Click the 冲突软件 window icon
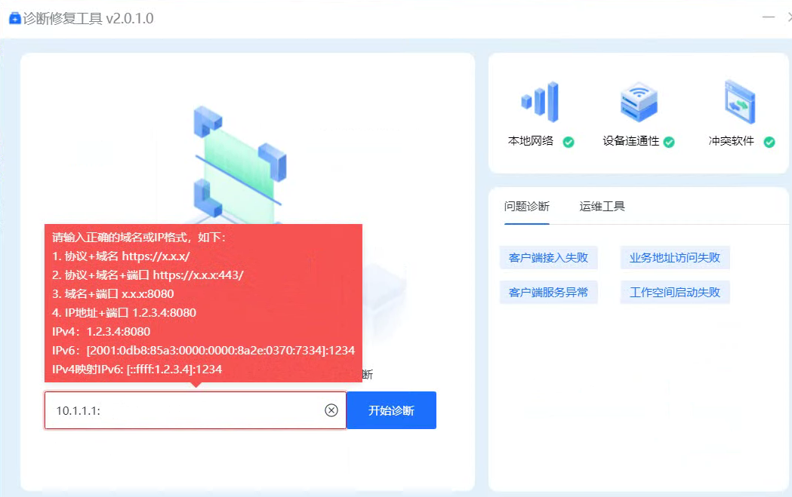This screenshot has width=792, height=497. point(739,102)
